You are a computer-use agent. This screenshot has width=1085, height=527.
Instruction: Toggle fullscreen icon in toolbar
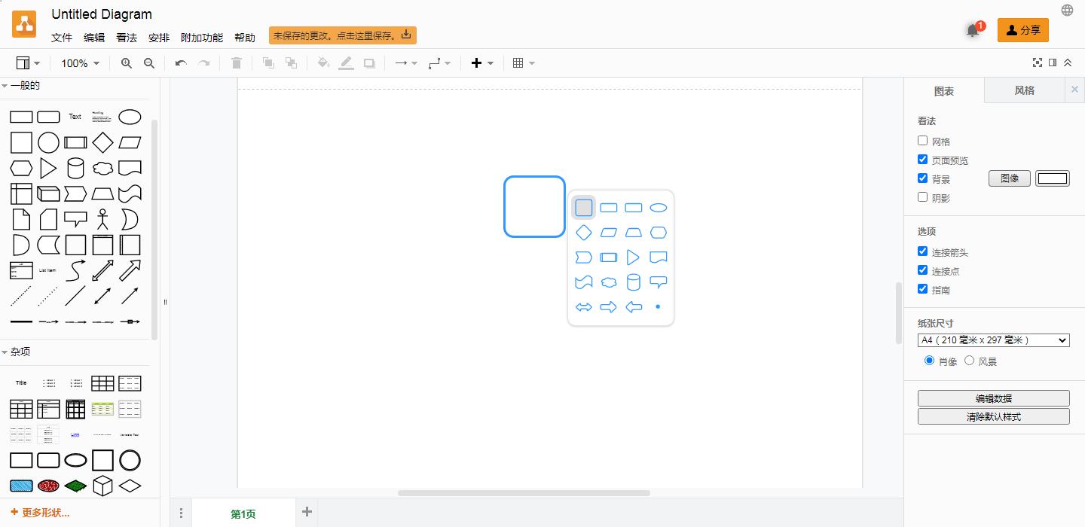pyautogui.click(x=1038, y=63)
